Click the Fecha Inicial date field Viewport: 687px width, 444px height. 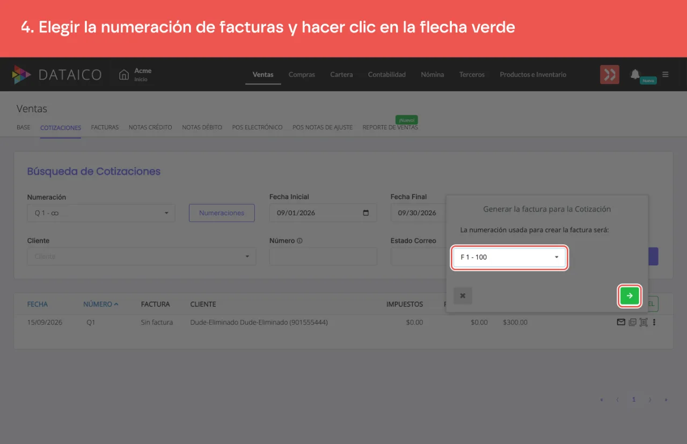[x=323, y=213]
